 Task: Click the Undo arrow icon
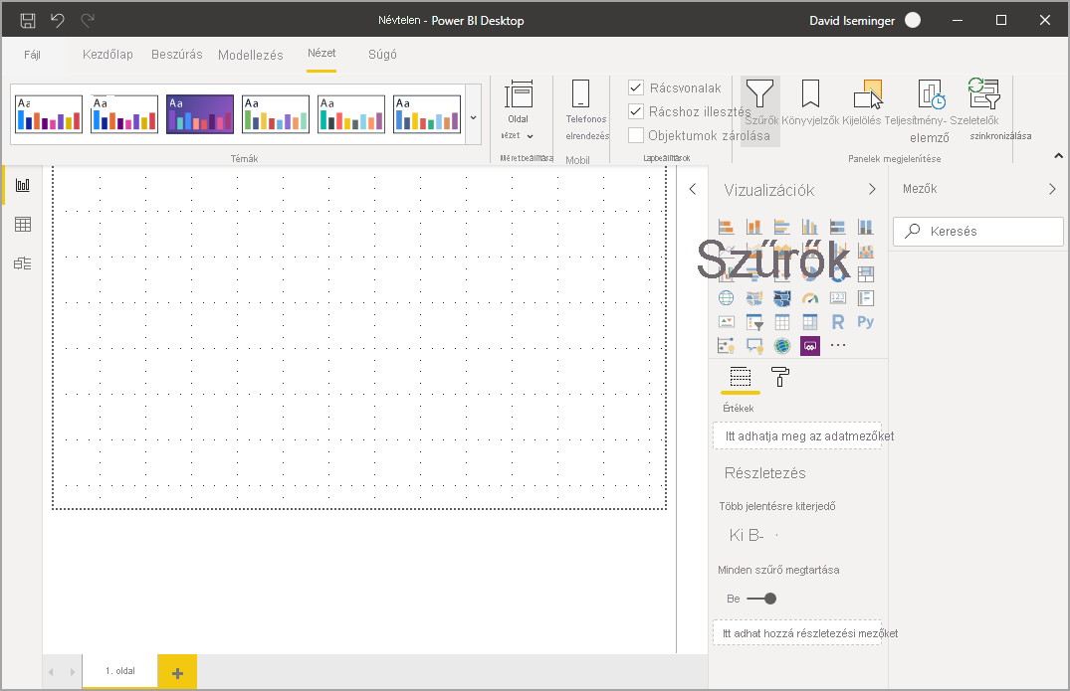pos(58,21)
